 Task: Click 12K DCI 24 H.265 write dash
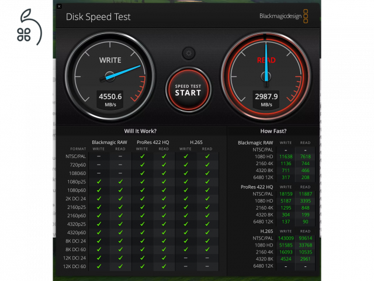[x=186, y=258]
